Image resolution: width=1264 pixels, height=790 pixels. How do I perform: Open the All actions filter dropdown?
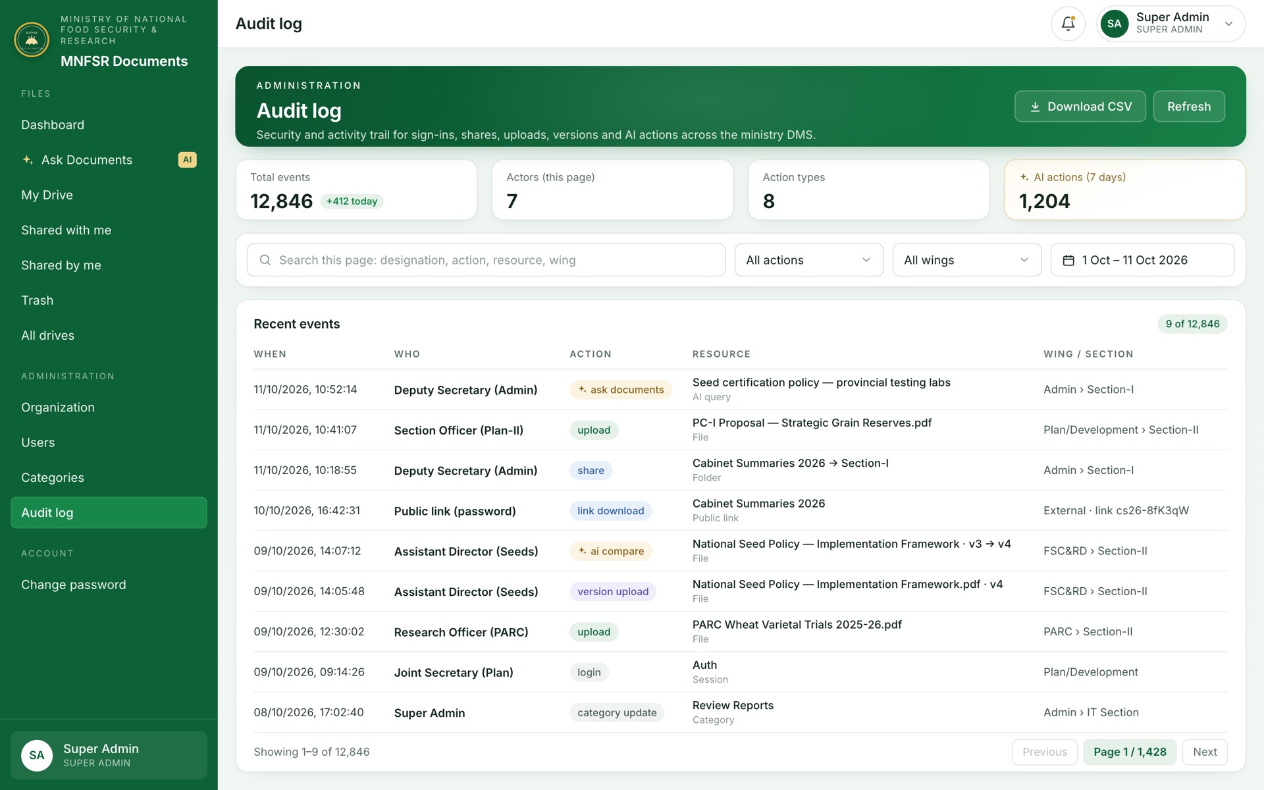tap(808, 260)
